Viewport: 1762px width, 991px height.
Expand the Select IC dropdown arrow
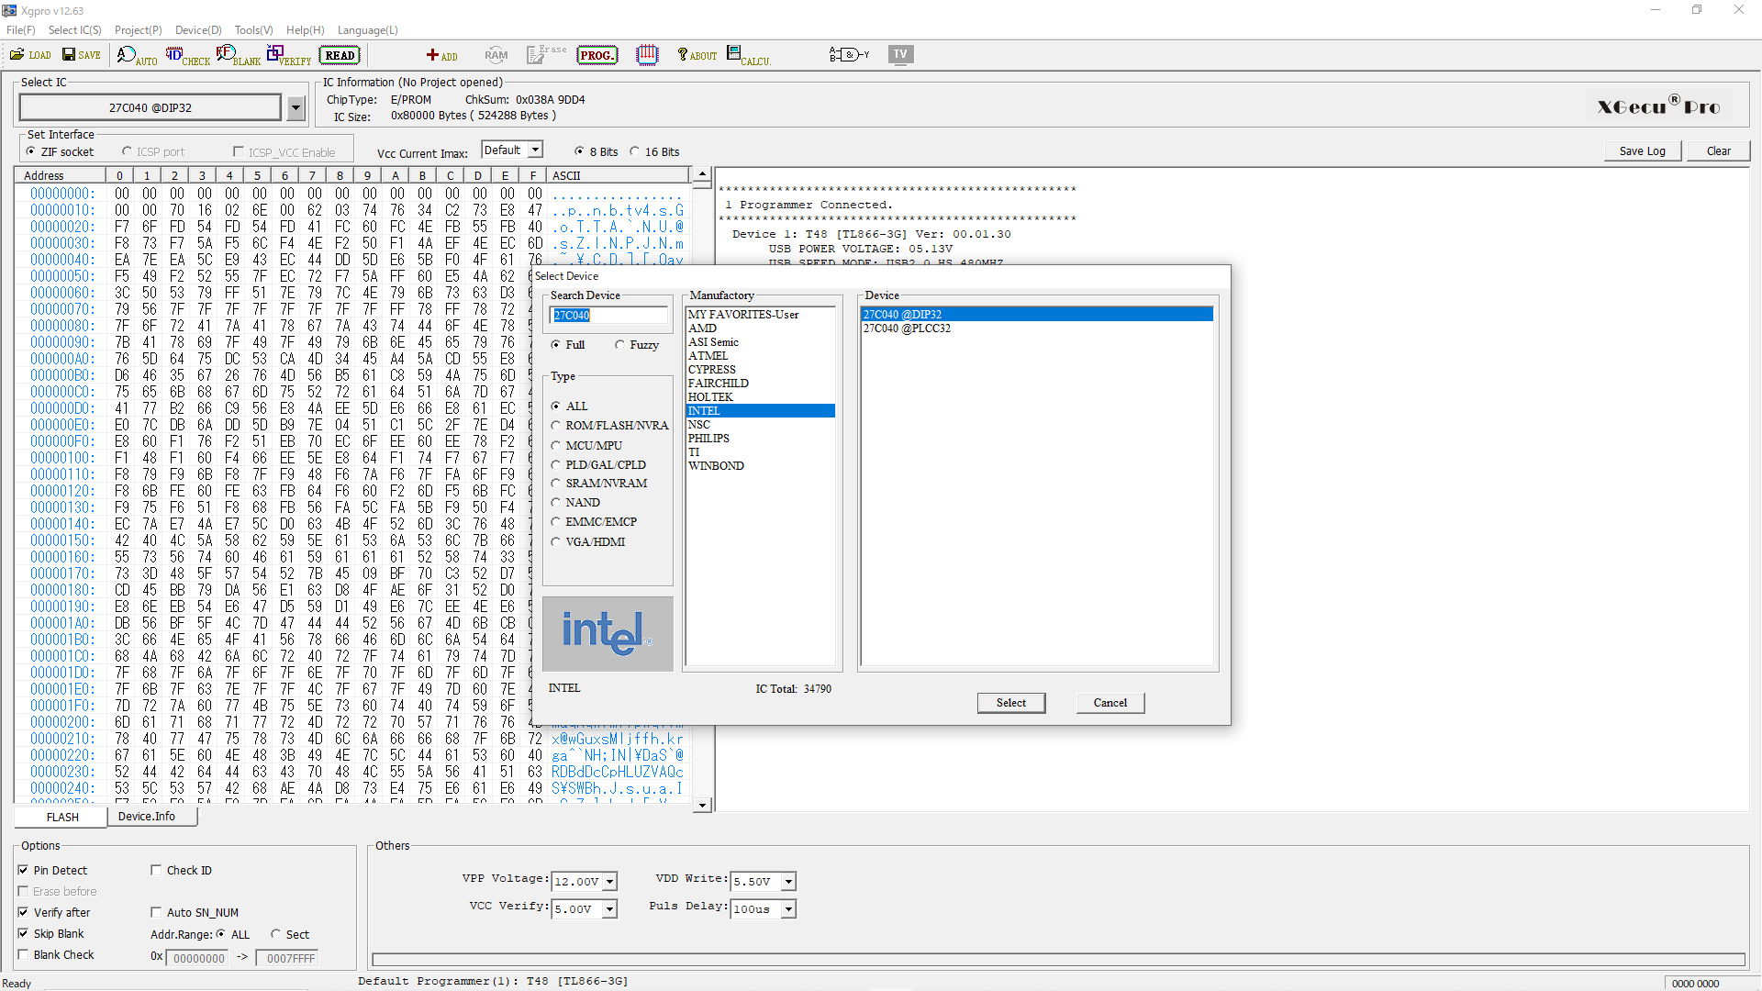click(296, 108)
